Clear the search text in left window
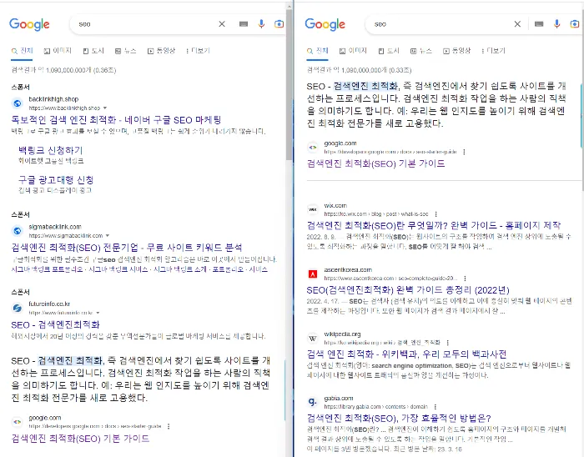 click(222, 24)
